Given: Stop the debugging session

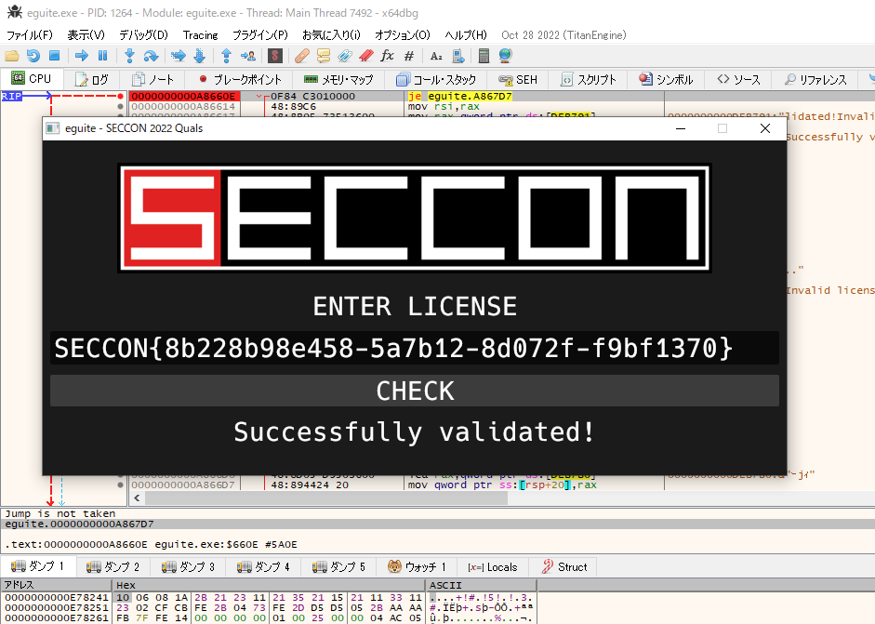Looking at the screenshot, I should click(54, 56).
